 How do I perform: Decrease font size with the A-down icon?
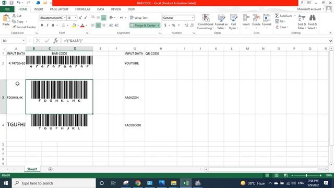[86, 18]
